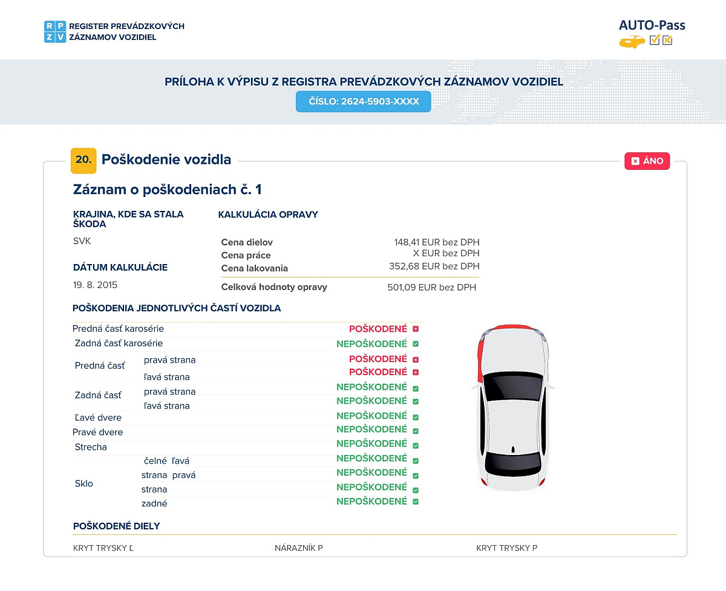The image size is (726, 591).
Task: Click the RPZV logo icon
Action: (55, 31)
